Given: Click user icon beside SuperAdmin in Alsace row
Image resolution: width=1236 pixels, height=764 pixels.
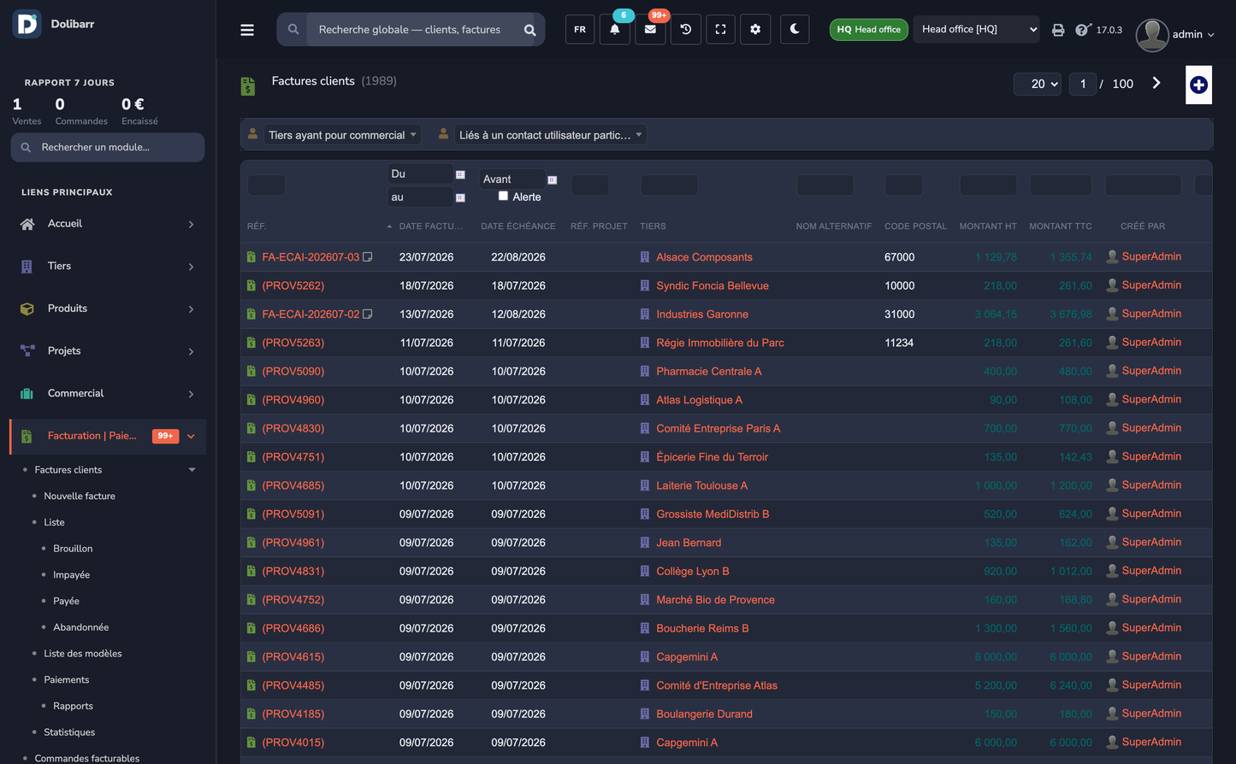Looking at the screenshot, I should click(1112, 256).
